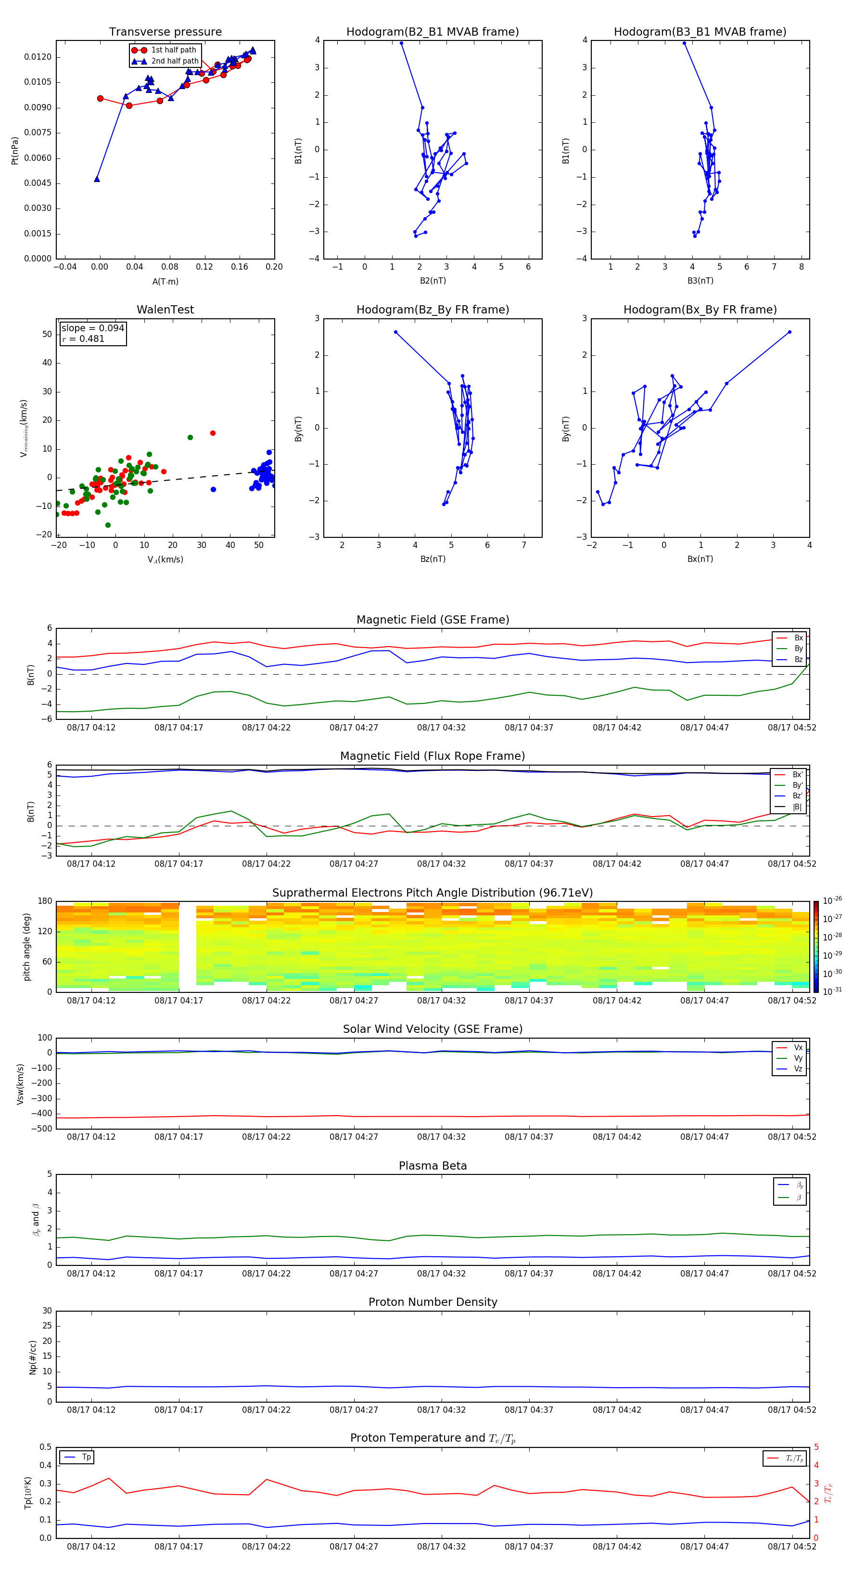This screenshot has width=866, height=1589.
Task: Click the 'Magnetic Field (GSE Frame)' title
Action: (433, 620)
